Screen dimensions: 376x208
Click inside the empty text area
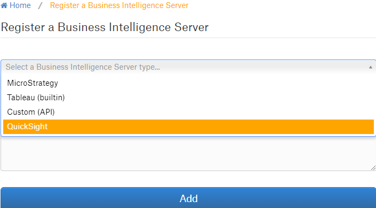(x=188, y=153)
